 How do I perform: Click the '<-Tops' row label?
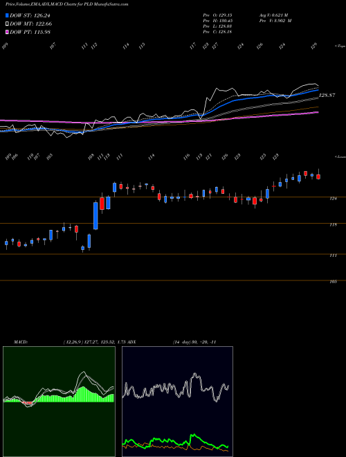pos(340,46)
